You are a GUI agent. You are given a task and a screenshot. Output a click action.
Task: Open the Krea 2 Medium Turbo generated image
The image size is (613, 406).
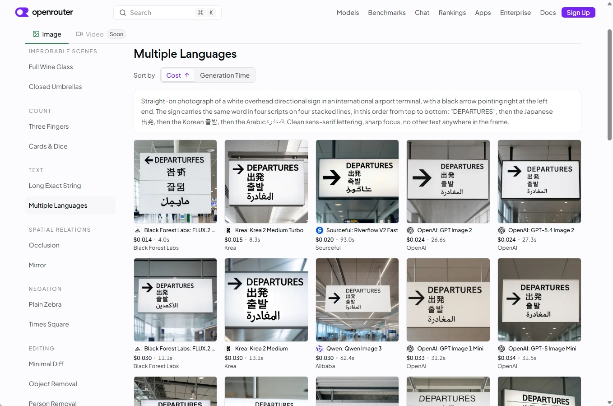click(266, 182)
